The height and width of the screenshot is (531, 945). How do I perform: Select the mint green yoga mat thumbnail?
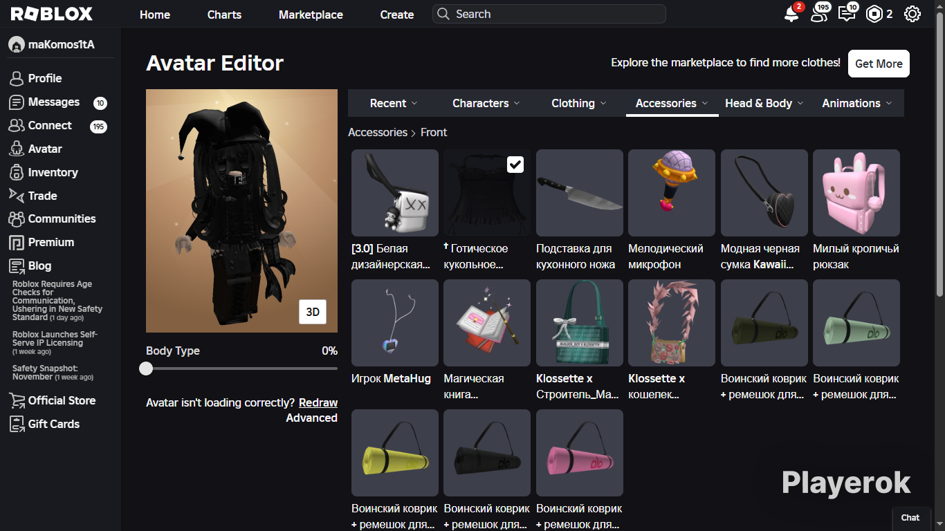click(856, 323)
